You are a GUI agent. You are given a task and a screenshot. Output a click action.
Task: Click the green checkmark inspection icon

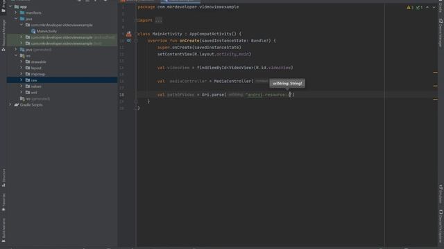[418, 8]
